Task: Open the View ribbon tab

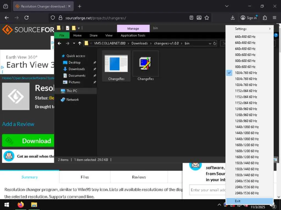Action: pyautogui.click(x=109, y=35)
